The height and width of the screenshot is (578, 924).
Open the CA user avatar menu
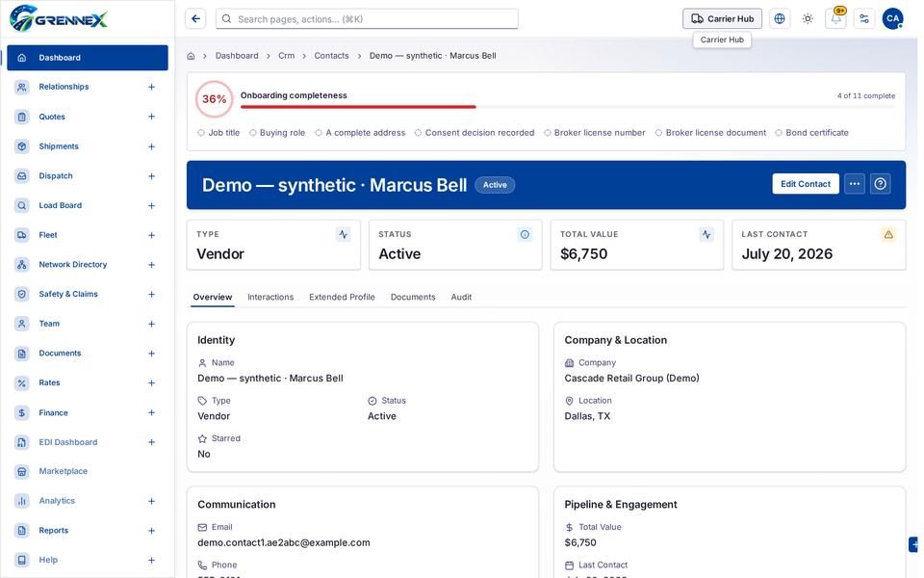tap(892, 19)
